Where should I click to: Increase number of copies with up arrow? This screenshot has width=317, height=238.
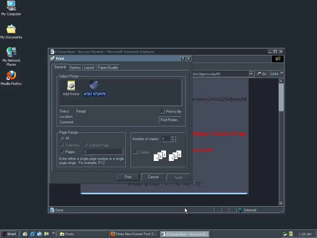[173, 137]
